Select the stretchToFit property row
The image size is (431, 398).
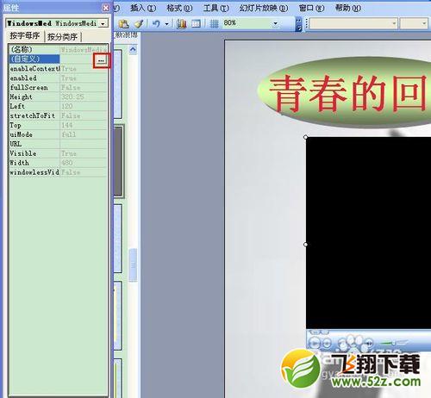point(58,115)
